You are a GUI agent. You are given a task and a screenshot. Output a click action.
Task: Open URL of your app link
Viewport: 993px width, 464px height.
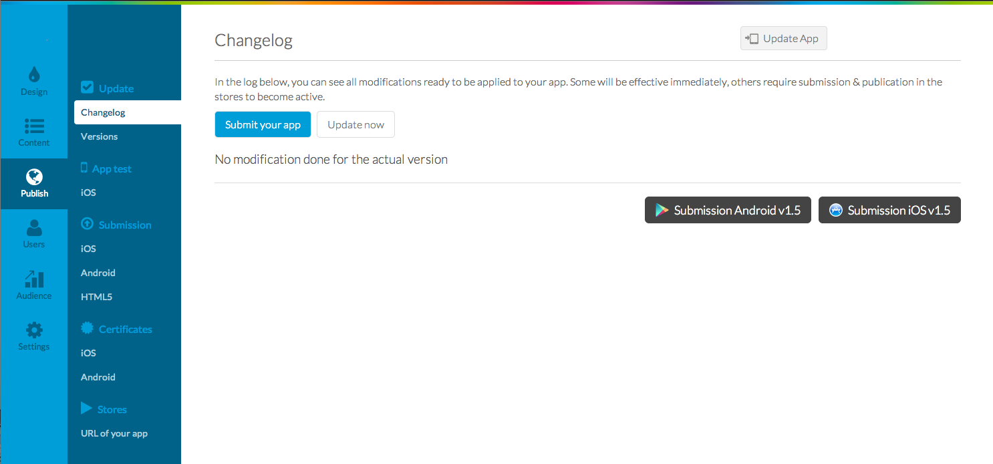114,433
